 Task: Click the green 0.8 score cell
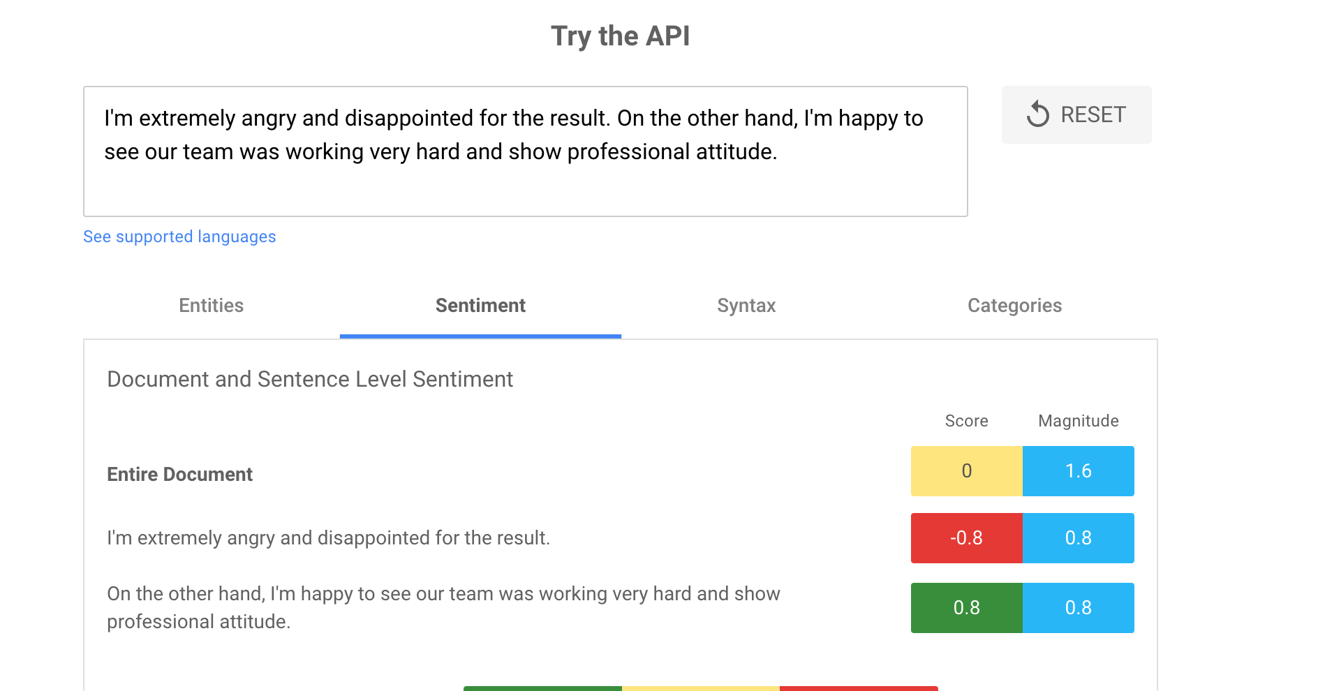[967, 608]
